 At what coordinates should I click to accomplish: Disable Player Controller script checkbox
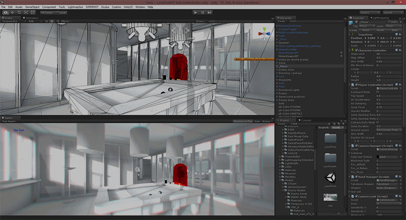pos(357,84)
